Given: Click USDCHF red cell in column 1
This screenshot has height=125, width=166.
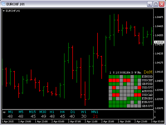Looking at the screenshot, I should coord(110,80).
